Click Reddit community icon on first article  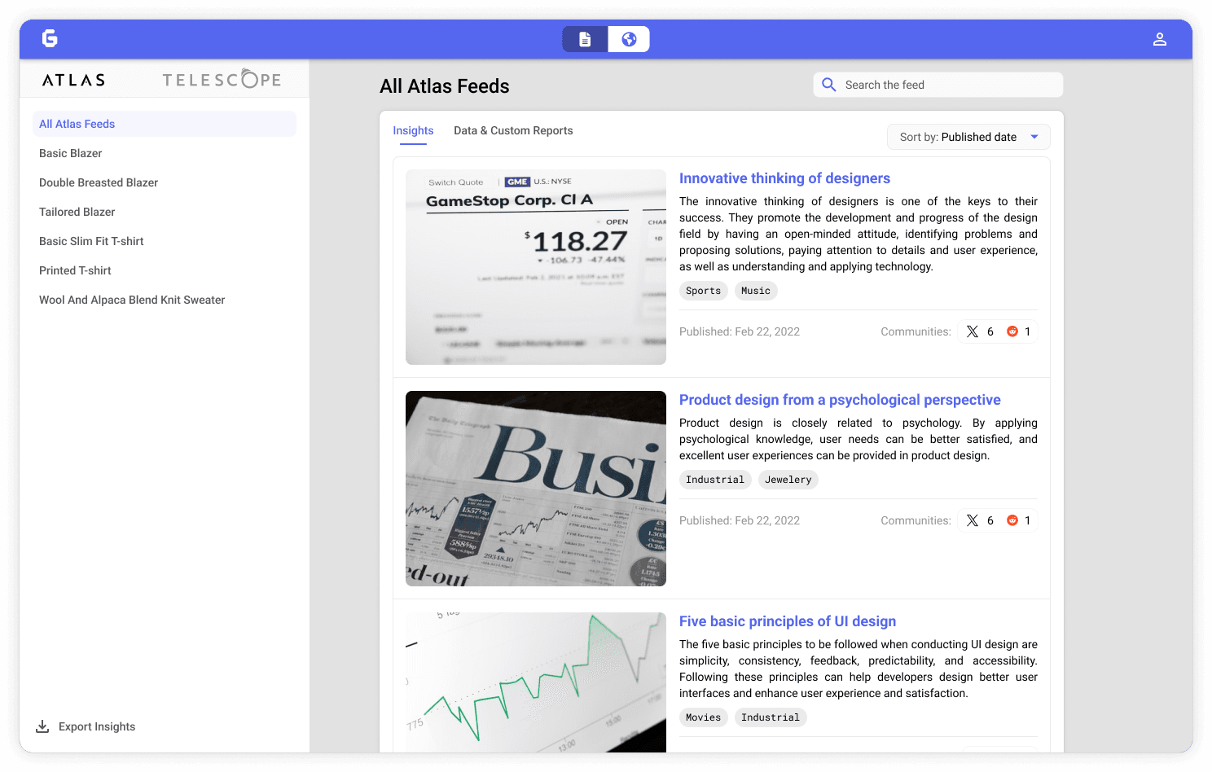pos(1012,331)
